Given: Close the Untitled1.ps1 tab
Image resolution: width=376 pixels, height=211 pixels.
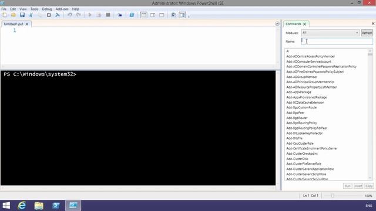Looking at the screenshot, I should (x=27, y=24).
